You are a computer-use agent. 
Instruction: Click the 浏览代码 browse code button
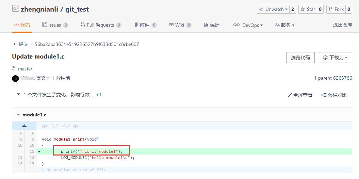click(300, 58)
